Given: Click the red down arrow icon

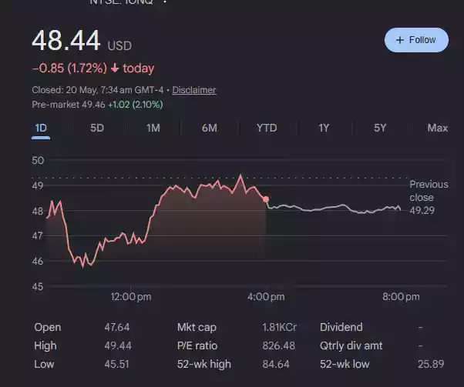Looking at the screenshot, I should (x=115, y=68).
